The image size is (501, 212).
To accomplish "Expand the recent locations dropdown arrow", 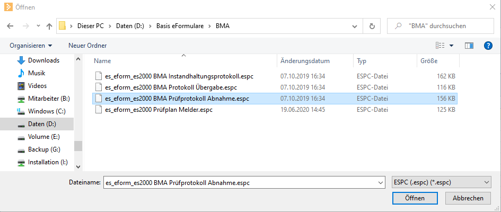I will 38,26.
